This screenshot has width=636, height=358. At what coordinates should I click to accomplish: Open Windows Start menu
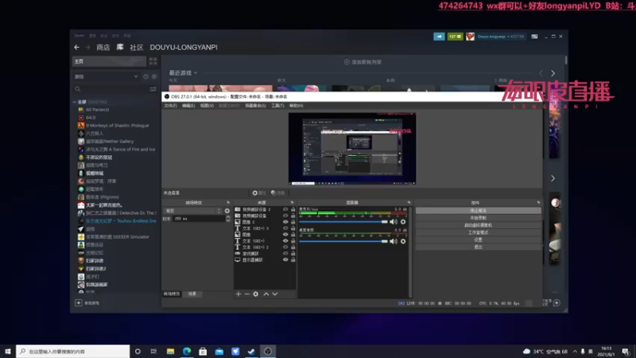8,351
